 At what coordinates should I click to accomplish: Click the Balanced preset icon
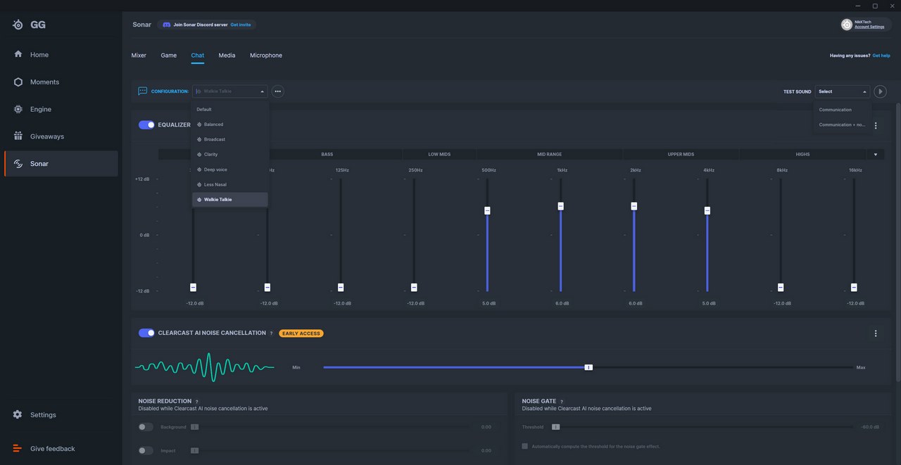200,125
